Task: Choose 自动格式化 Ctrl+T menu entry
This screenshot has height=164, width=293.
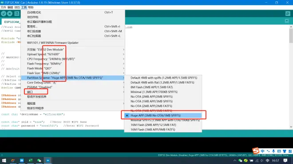Action: click(x=73, y=12)
